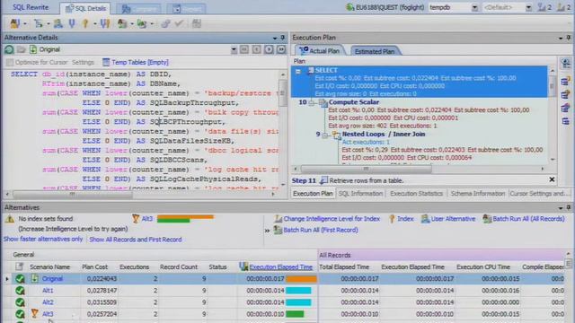Click Show All Records and First Record
575x323 pixels.
coord(136,240)
